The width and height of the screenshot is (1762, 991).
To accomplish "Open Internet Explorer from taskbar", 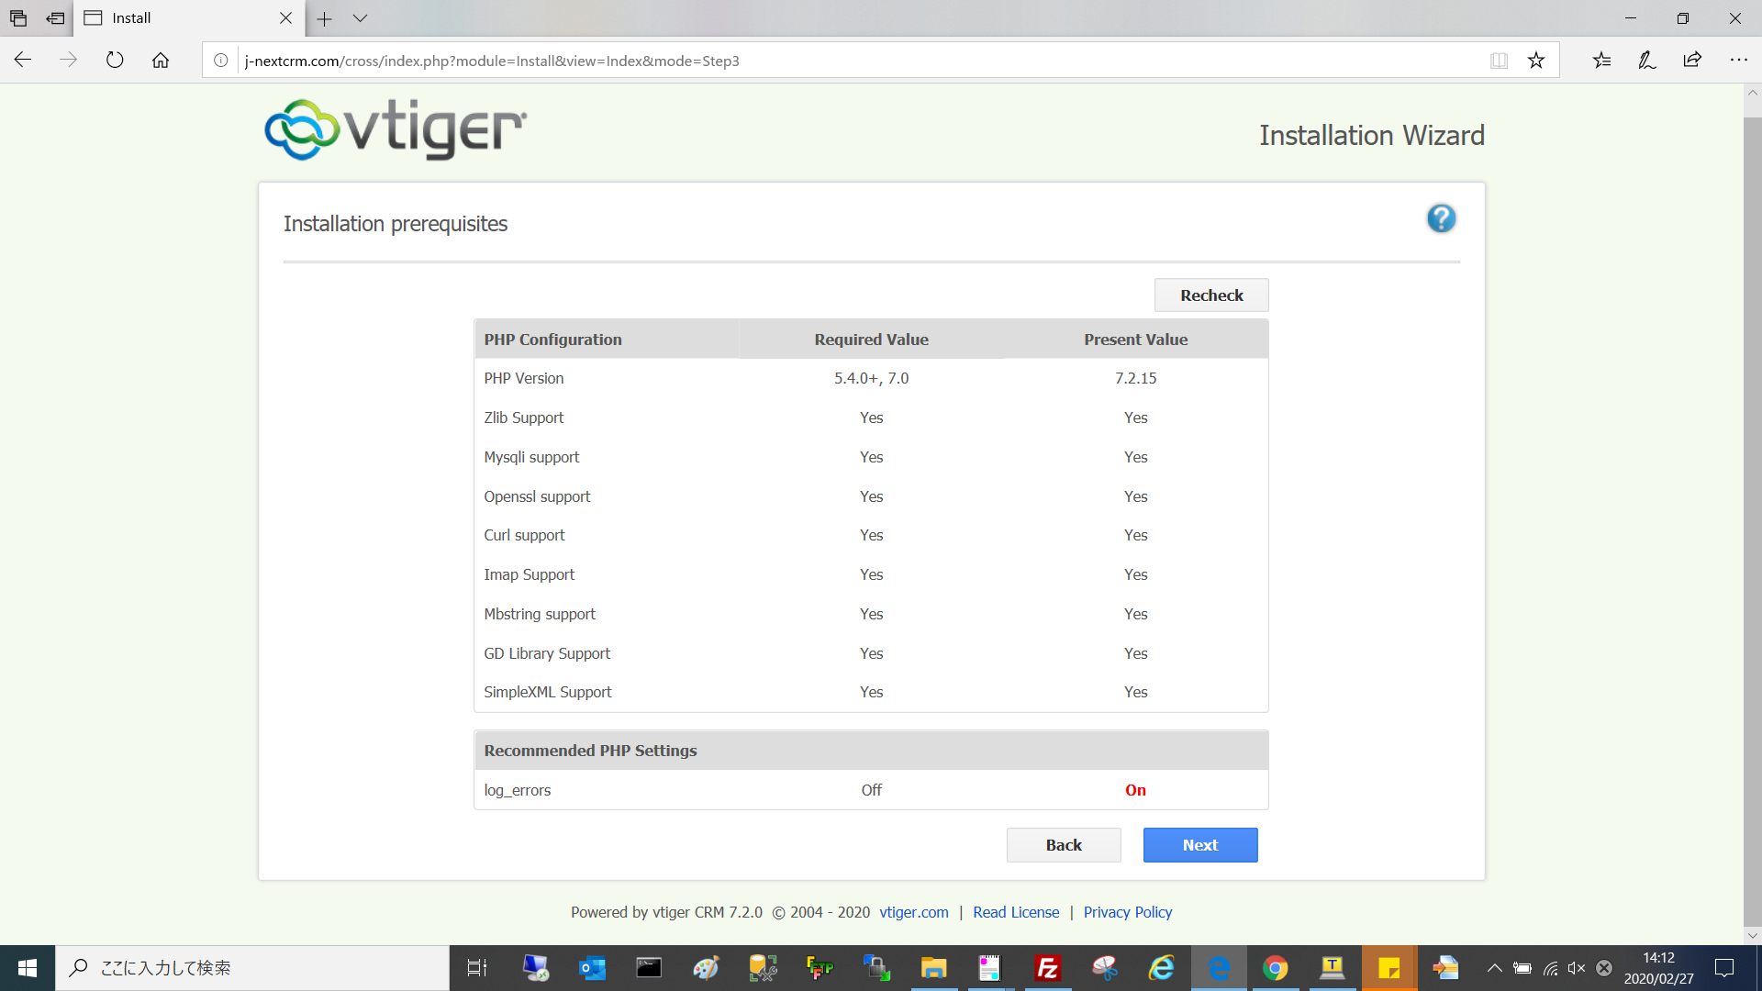I will pos(1161,968).
